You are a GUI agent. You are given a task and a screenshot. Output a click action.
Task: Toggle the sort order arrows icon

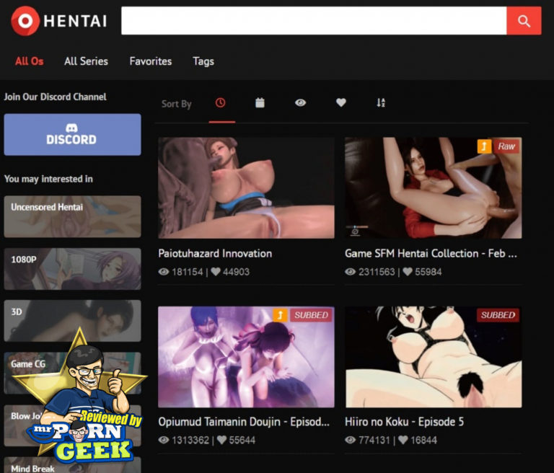click(381, 103)
